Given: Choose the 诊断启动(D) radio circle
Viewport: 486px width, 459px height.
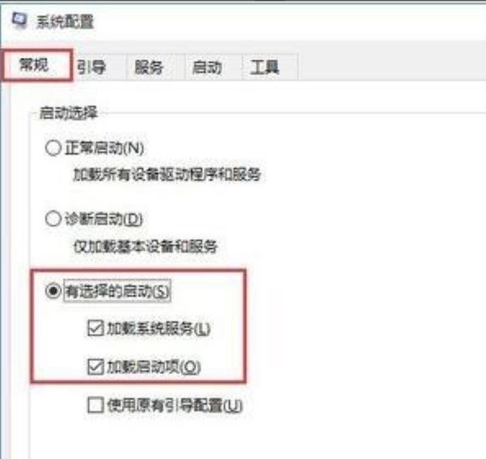Looking at the screenshot, I should pos(53,219).
